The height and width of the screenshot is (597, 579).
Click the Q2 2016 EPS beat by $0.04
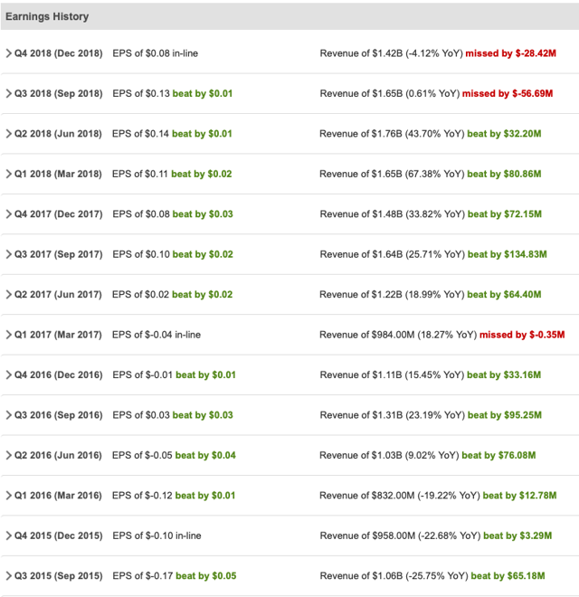205,455
